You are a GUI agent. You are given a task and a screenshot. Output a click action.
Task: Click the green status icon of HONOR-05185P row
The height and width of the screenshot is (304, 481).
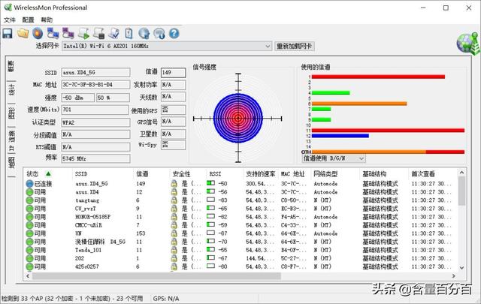pyautogui.click(x=29, y=217)
